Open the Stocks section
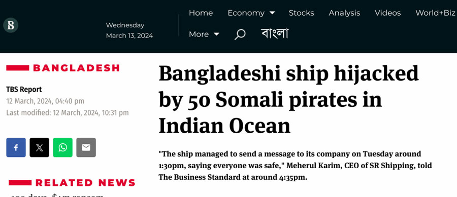457x197 pixels. pyautogui.click(x=301, y=13)
